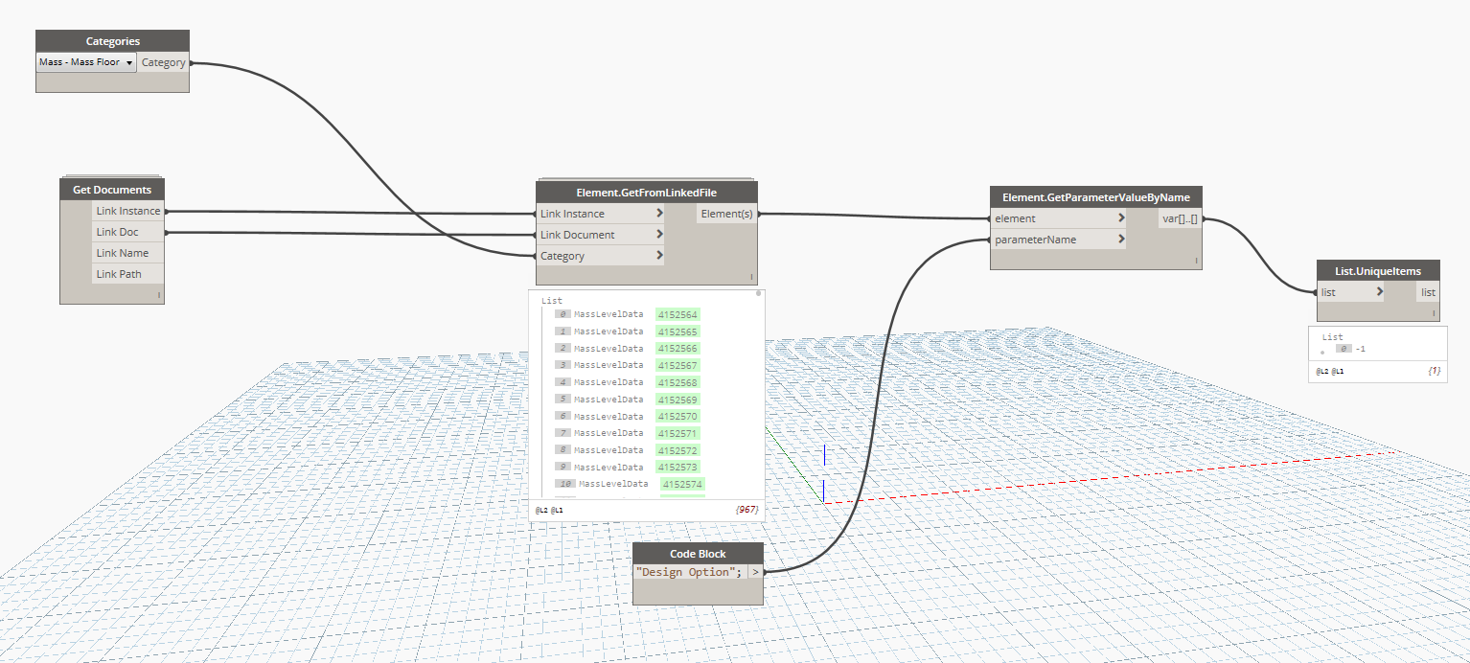Expand Link Instance list-level chevron on Element.GetFromLinkedFile
The image size is (1470, 663).
click(x=659, y=214)
